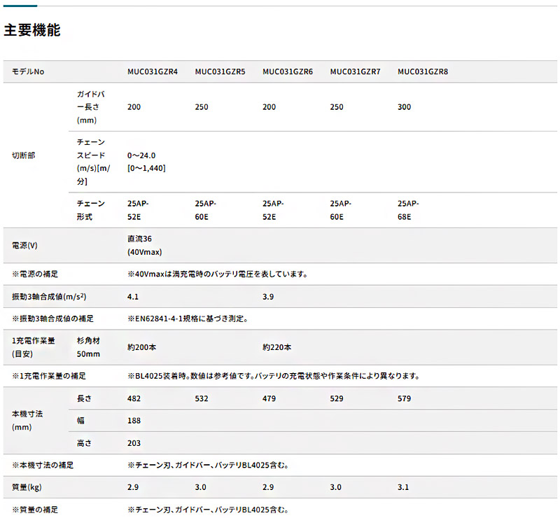
Task: Click the mass value 3.1
Action: tap(403, 487)
